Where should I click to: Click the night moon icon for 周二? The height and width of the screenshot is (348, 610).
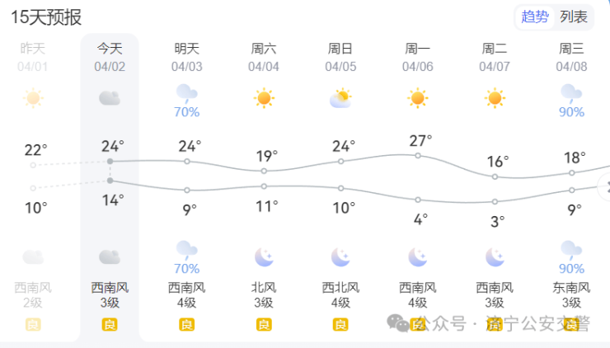495,257
